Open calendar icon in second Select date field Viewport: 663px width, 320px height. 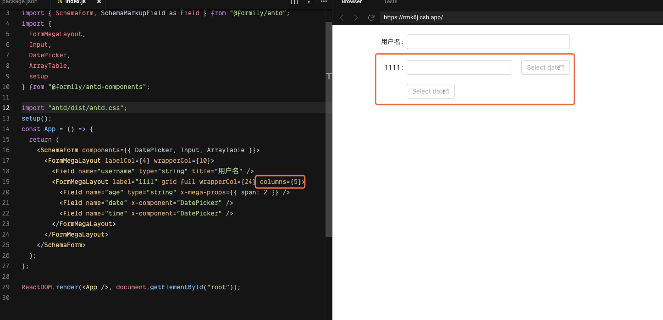pos(446,91)
